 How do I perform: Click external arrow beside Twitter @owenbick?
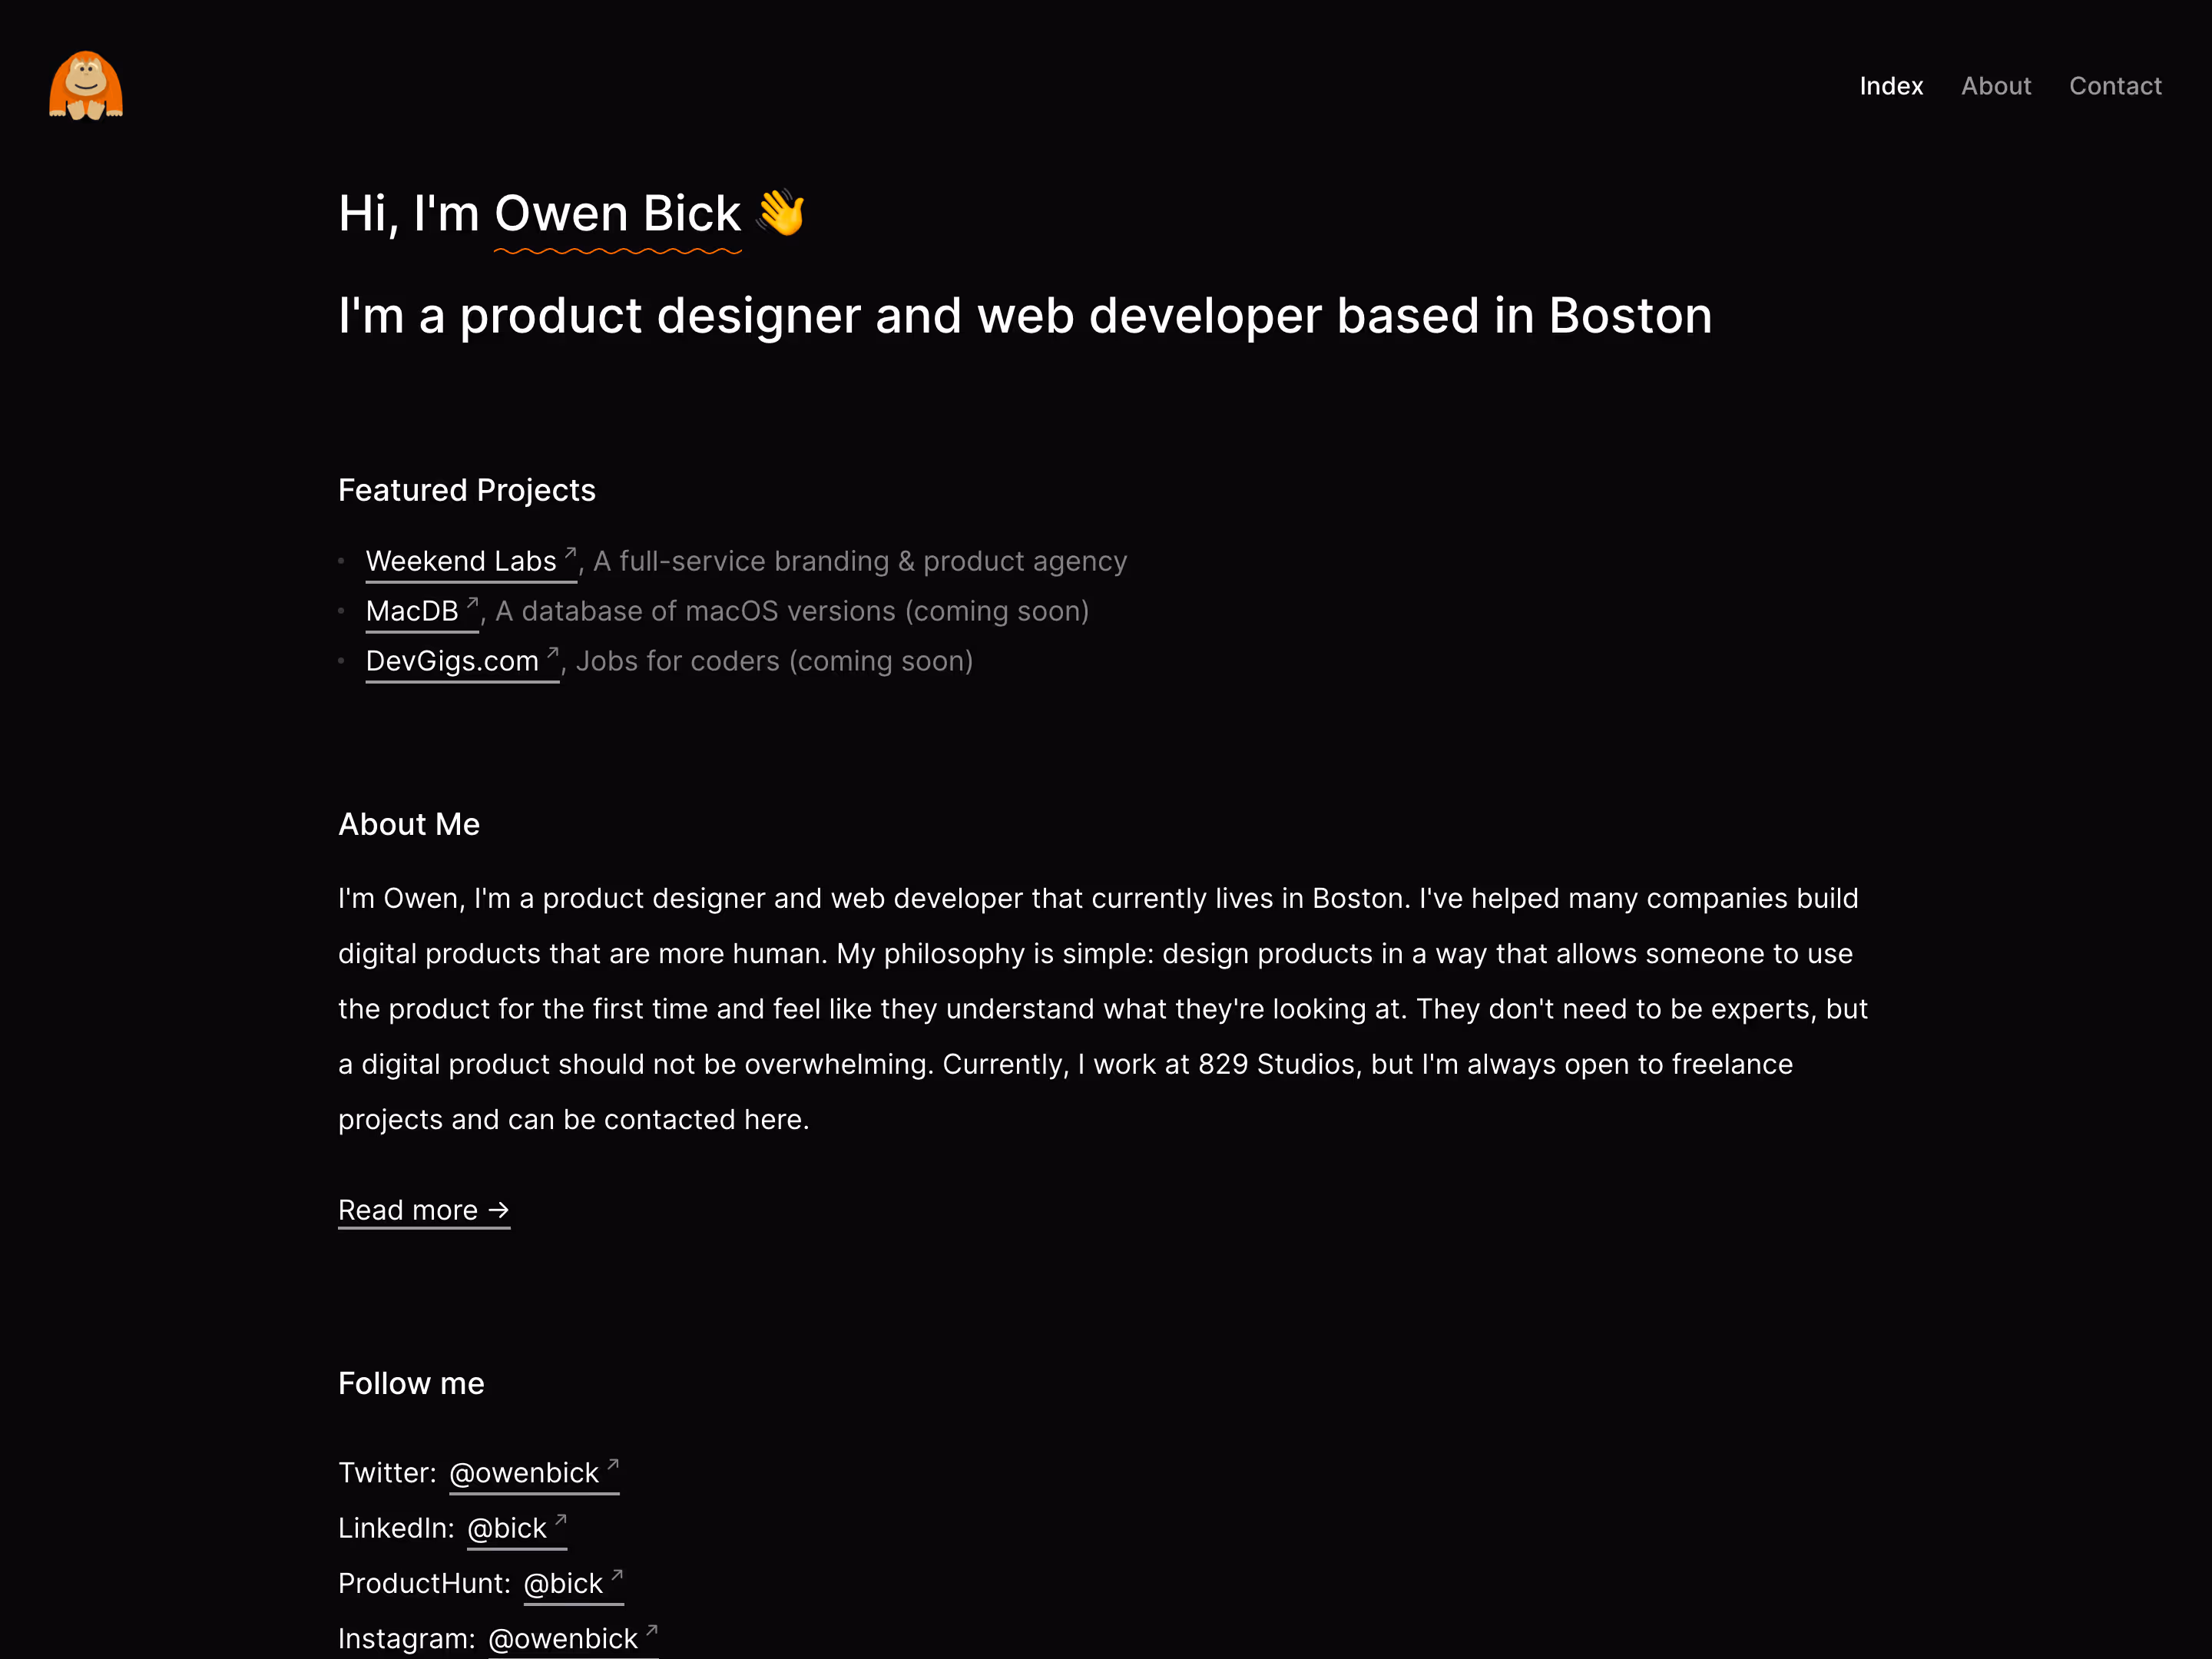coord(613,1464)
